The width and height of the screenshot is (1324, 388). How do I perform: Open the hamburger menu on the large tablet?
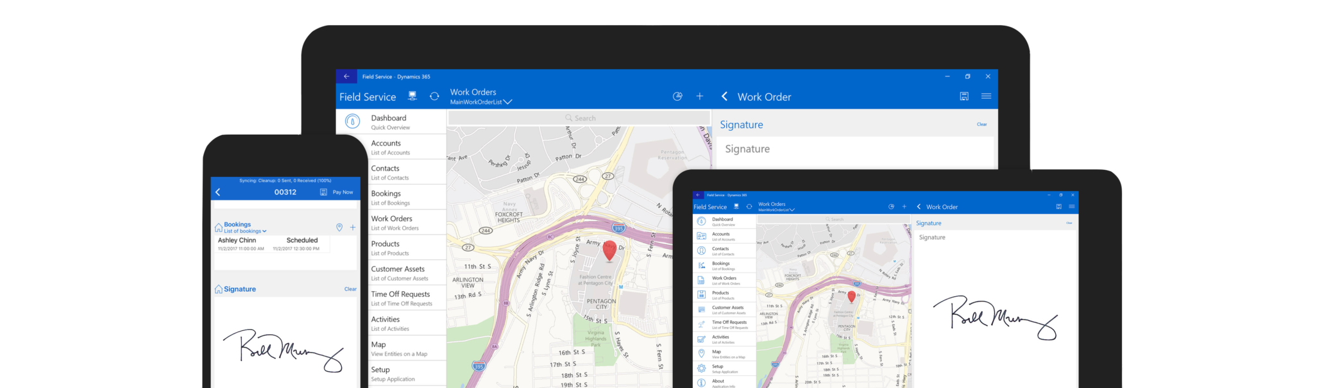986,96
